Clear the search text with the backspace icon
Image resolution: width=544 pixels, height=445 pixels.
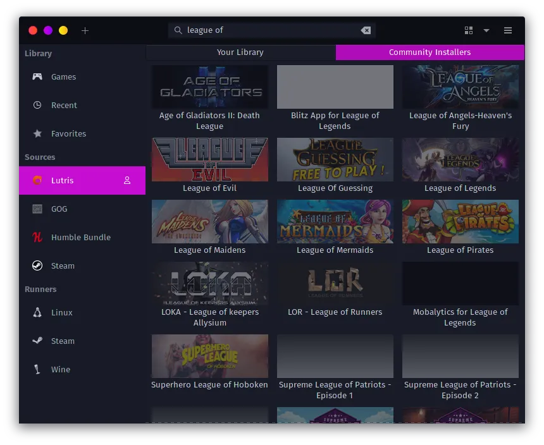[x=366, y=30]
